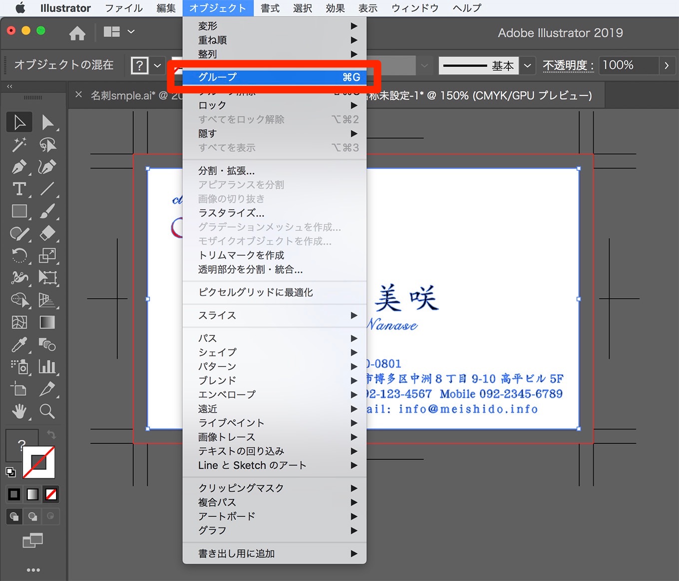Set paint mode to Gradient

32,494
